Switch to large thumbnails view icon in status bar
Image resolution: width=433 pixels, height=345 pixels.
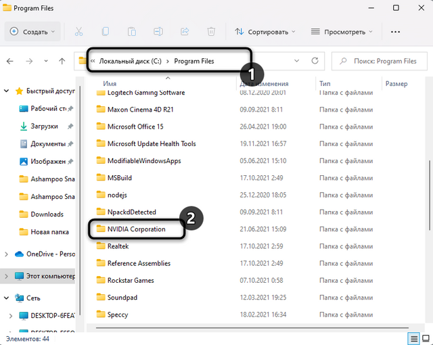tap(426, 338)
